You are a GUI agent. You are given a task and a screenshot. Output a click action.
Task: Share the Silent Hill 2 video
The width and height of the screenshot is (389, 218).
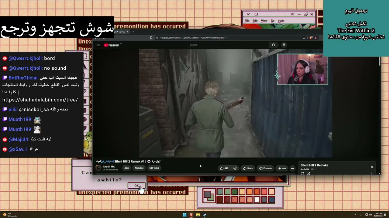click(248, 168)
